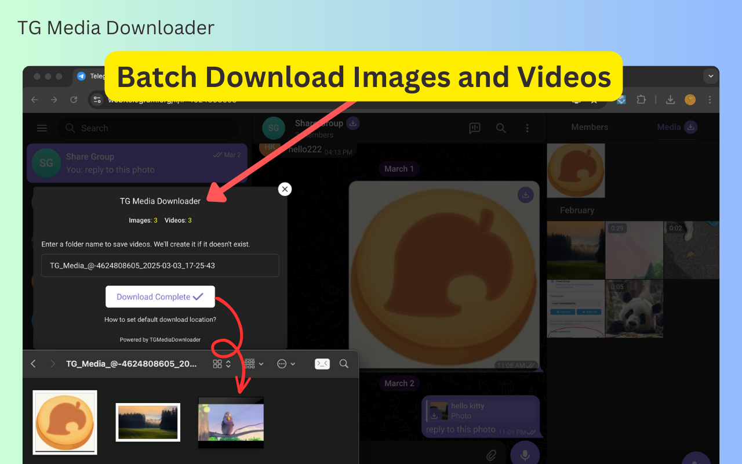This screenshot has width=742, height=464.
Task: Click the folder name input field
Action: [x=160, y=265]
